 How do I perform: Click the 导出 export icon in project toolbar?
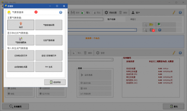(94, 13)
